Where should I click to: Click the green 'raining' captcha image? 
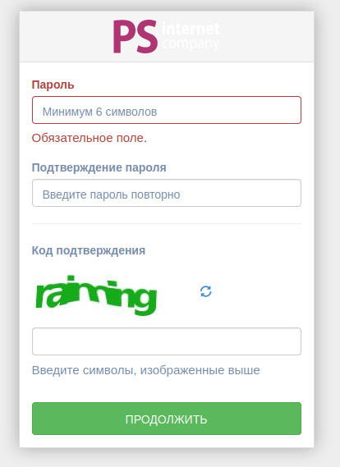click(x=96, y=295)
